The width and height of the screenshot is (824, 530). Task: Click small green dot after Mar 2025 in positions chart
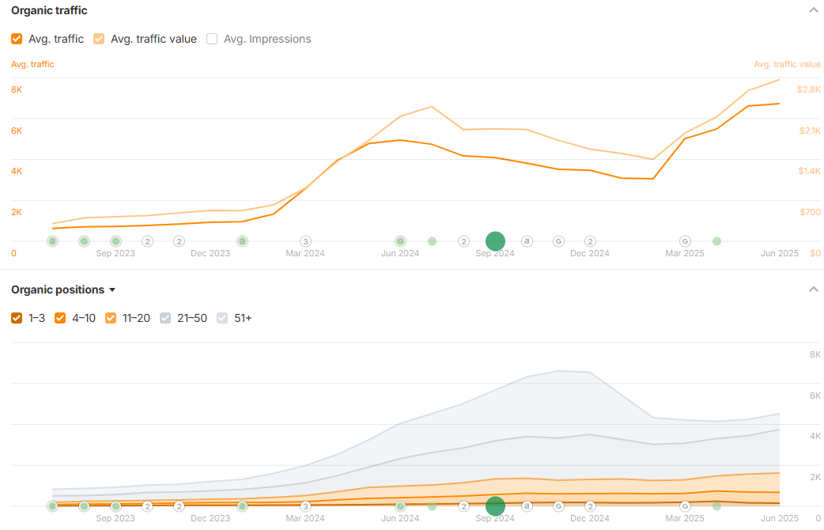tap(716, 506)
